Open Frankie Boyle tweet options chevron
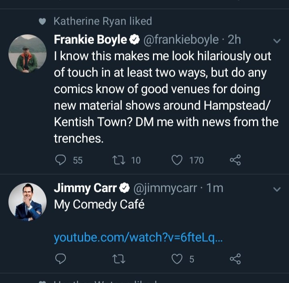 [277, 41]
